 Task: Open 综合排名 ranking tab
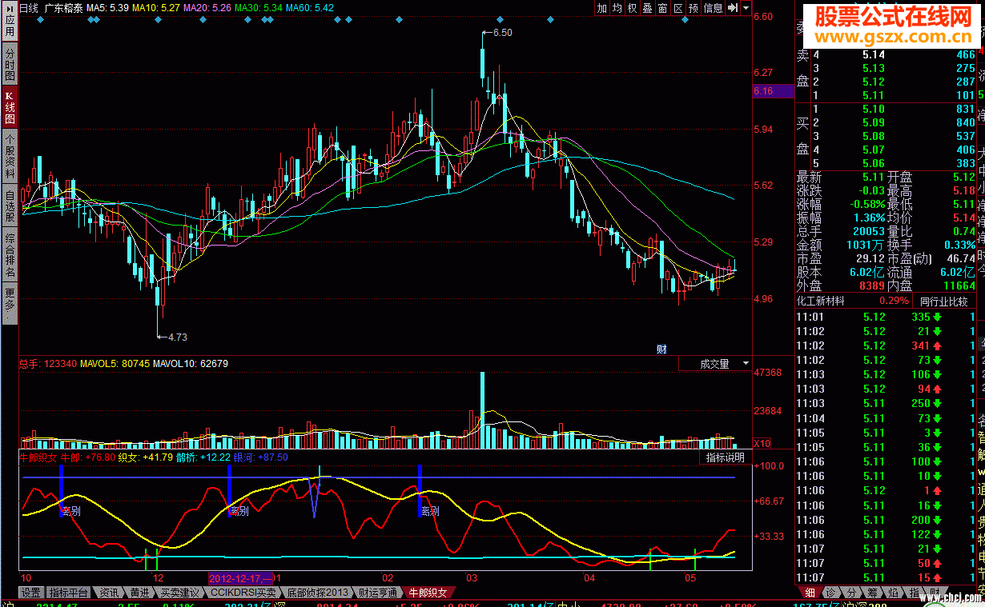(9, 255)
